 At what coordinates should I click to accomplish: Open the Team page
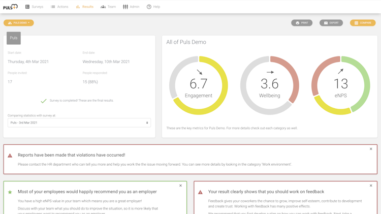coord(108,7)
